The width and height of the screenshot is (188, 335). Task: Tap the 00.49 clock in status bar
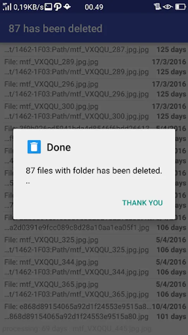pos(94,7)
